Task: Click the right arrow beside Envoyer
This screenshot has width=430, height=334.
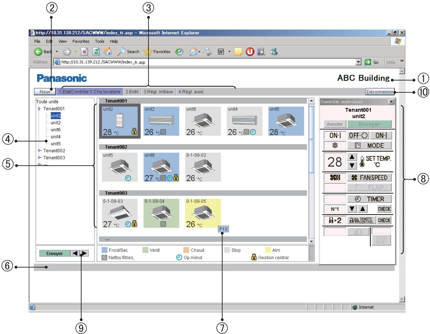Action: [84, 254]
